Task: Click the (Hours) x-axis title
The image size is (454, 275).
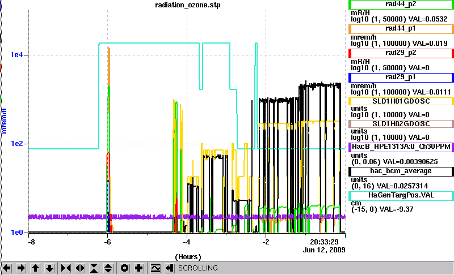Action: (x=188, y=257)
